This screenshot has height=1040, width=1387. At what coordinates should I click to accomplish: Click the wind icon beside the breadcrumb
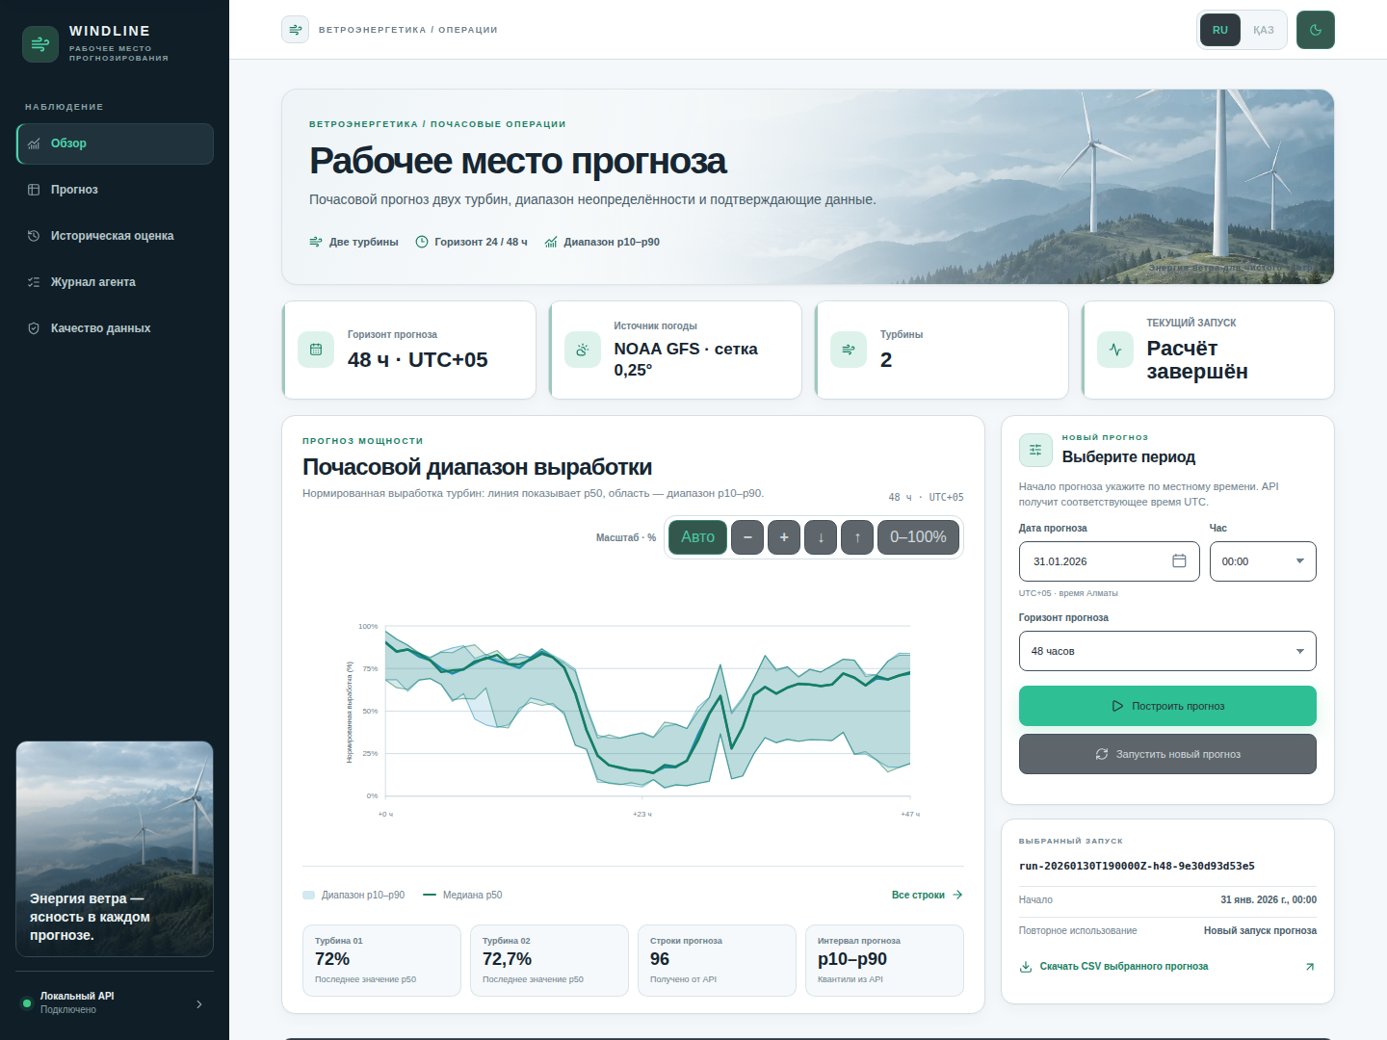click(x=296, y=30)
